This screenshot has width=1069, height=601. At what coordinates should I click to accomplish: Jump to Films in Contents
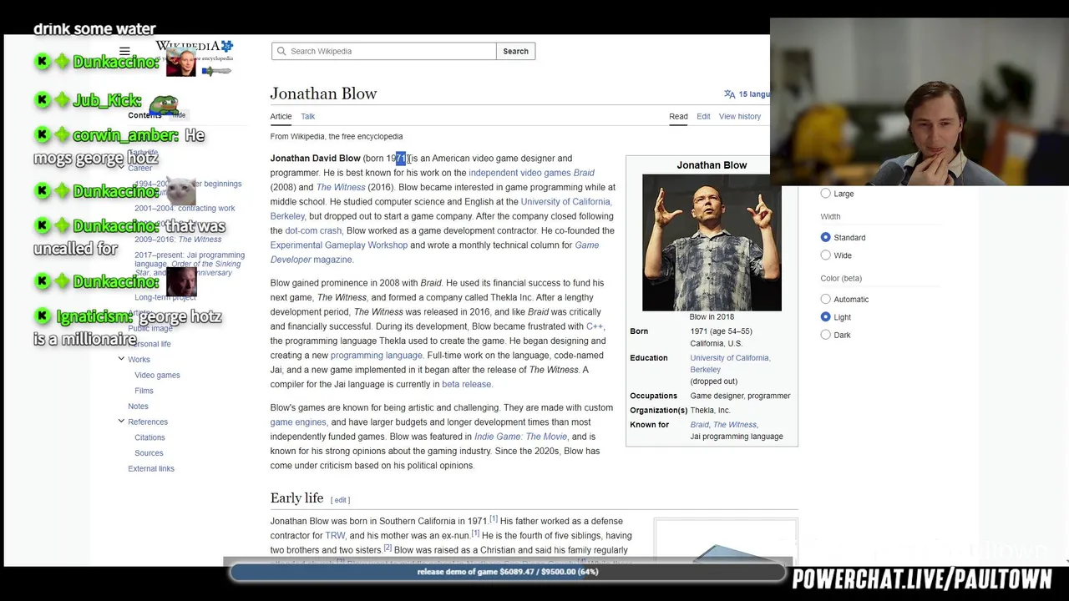point(144,391)
